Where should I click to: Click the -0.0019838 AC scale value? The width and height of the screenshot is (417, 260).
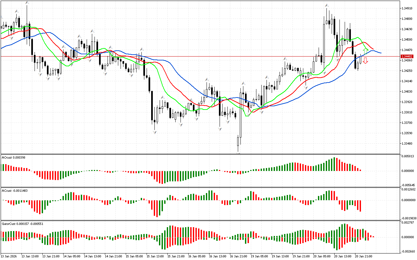(408, 218)
